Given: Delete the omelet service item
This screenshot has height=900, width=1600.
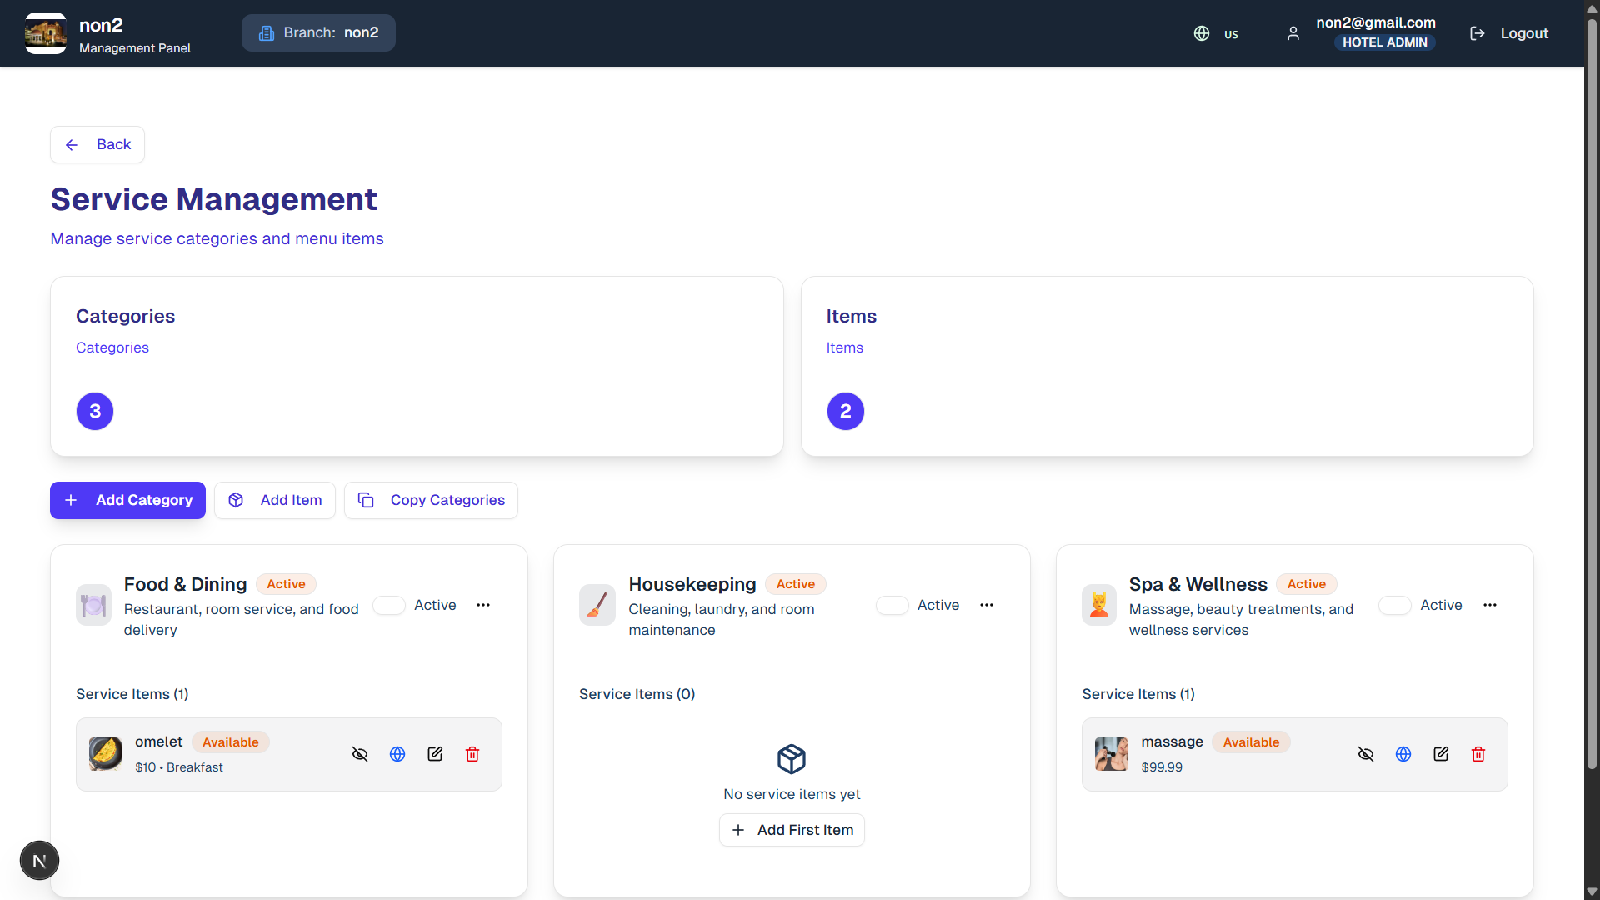Looking at the screenshot, I should (x=472, y=754).
